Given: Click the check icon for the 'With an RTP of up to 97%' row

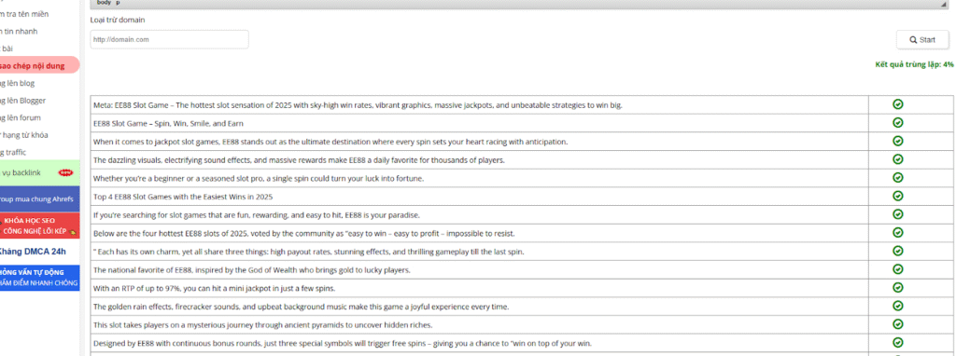Looking at the screenshot, I should point(897,287).
